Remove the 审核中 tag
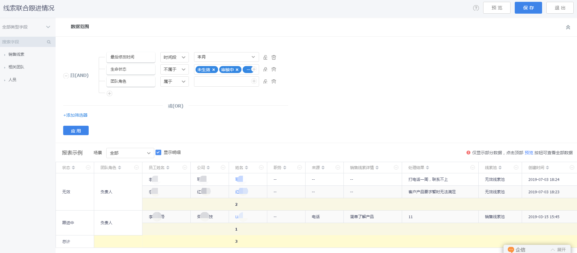This screenshot has height=253, width=577. click(x=237, y=70)
